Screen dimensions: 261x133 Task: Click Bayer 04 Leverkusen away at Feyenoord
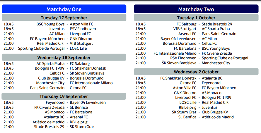pos(88,102)
